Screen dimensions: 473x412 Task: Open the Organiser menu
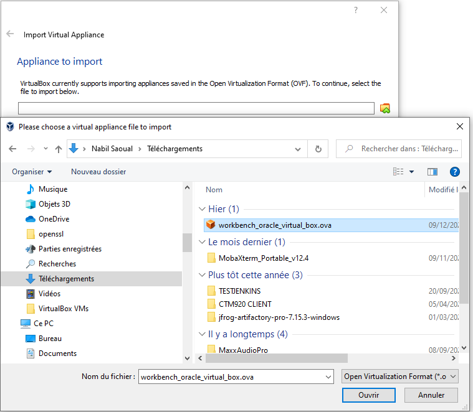(32, 172)
